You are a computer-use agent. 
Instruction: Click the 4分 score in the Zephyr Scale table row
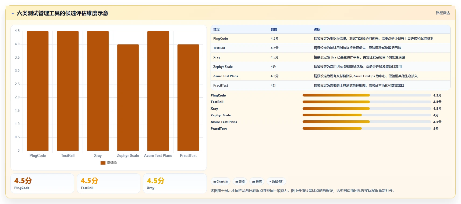point(273,67)
